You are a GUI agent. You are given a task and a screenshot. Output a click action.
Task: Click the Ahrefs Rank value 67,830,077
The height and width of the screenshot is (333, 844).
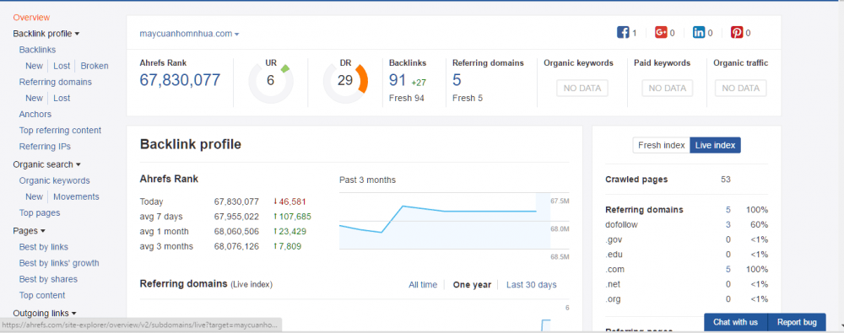180,80
